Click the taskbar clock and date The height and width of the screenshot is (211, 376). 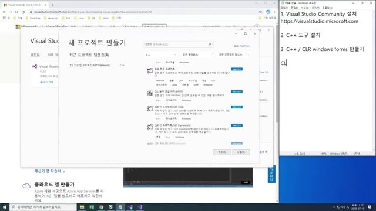358,207
